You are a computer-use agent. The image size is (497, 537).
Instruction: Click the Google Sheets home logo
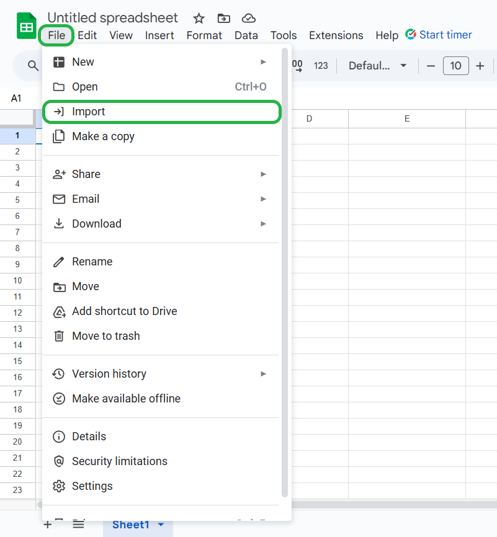click(27, 25)
